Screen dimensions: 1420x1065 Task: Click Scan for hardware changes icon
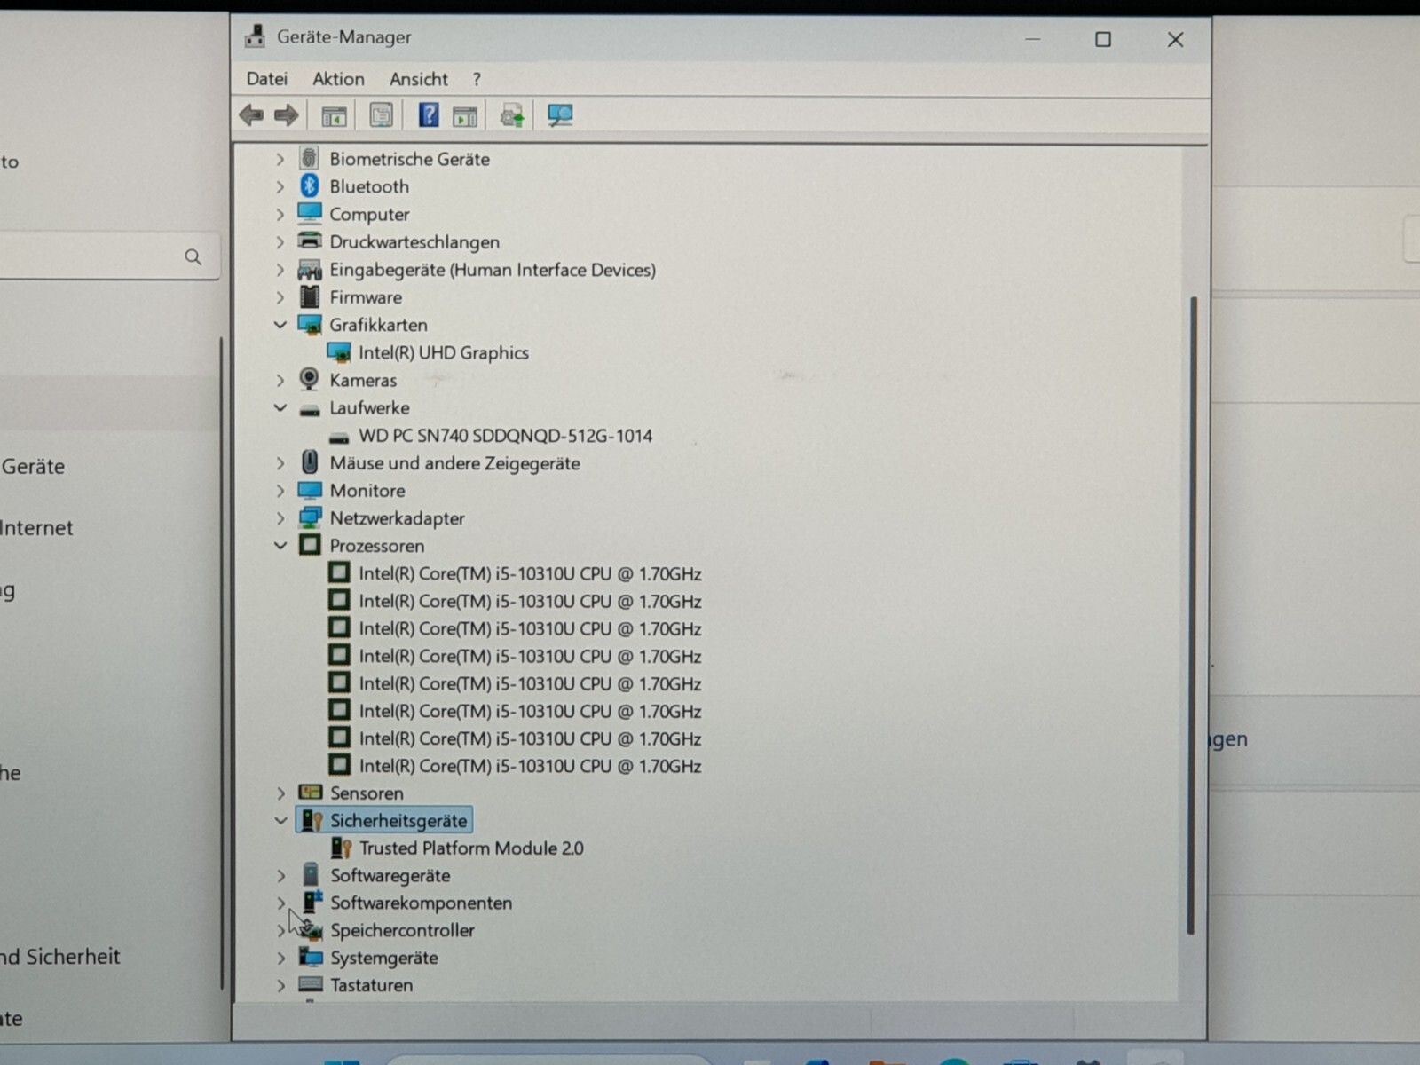(x=560, y=115)
